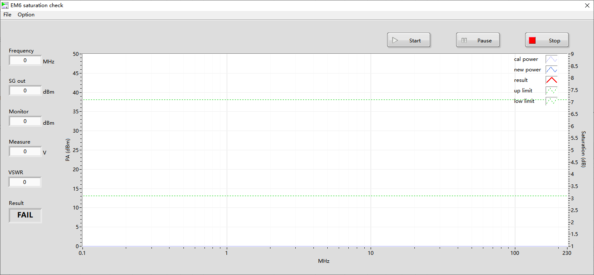Click the 'Frequency' label
Screen dimensions: 594x275
point(21,51)
